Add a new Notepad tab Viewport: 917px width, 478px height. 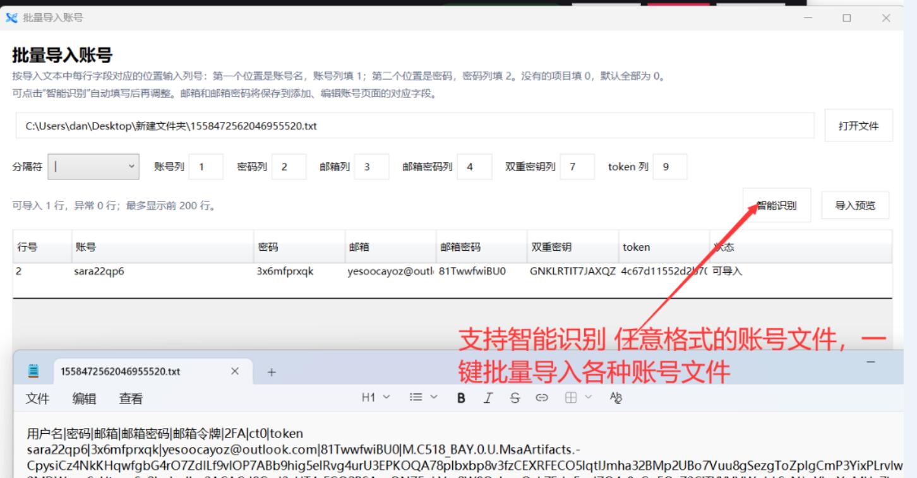point(272,372)
